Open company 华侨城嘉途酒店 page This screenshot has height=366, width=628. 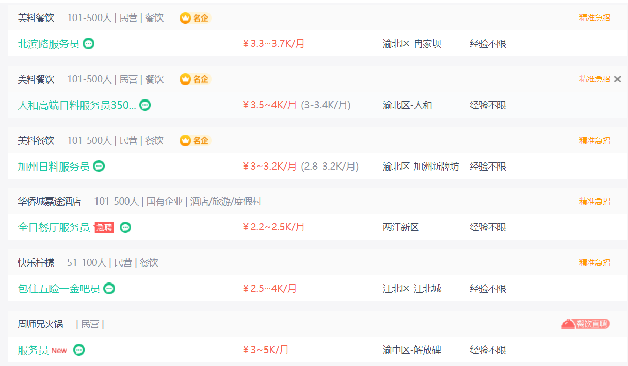(x=50, y=202)
